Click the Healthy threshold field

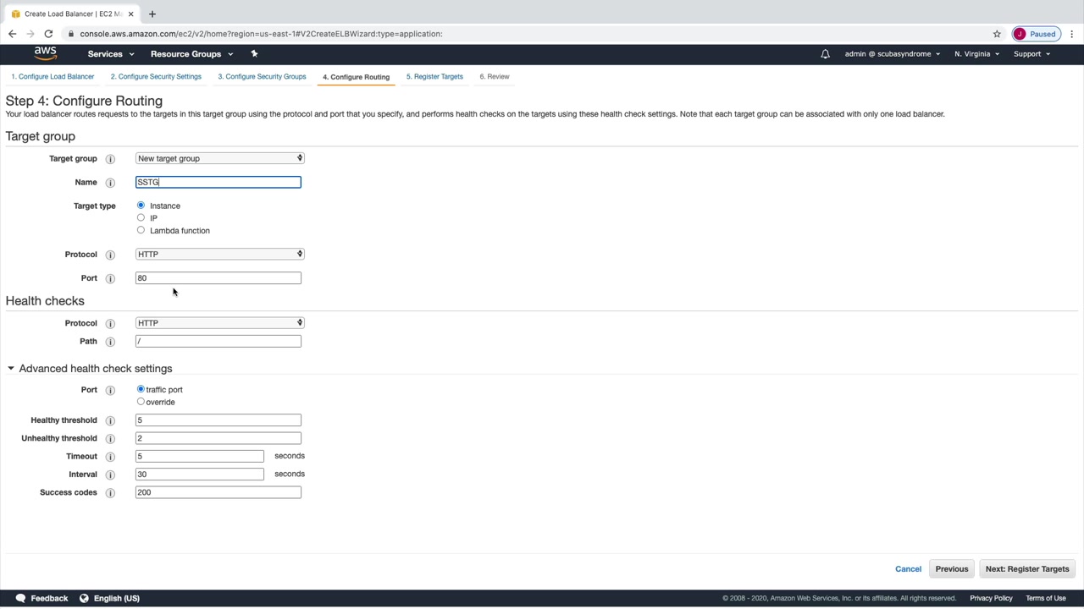218,420
